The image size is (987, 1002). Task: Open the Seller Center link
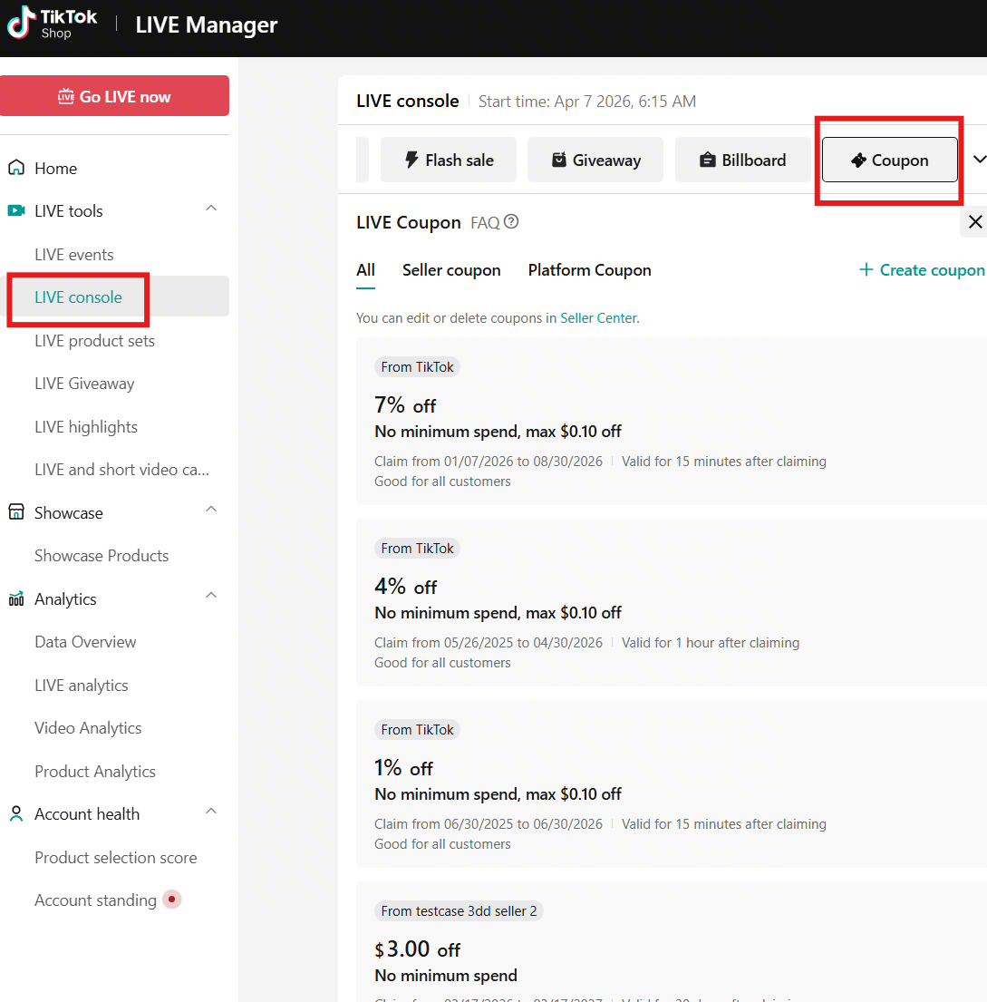[598, 318]
